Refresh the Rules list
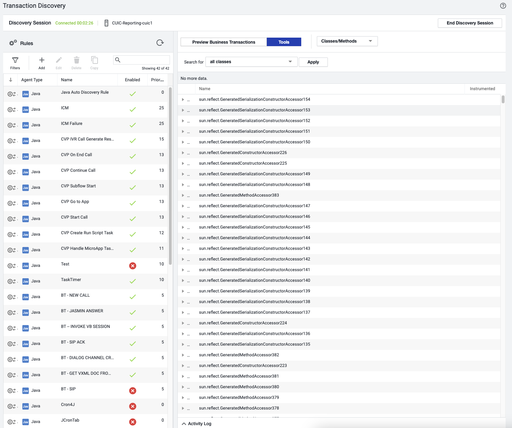This screenshot has height=428, width=512. 160,43
